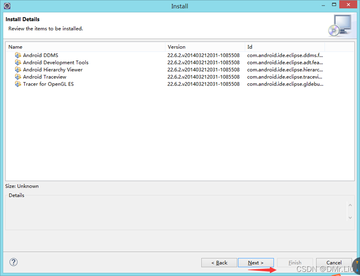
Task: Click the Android Hierarchy Viewer feature icon
Action: coord(18,70)
